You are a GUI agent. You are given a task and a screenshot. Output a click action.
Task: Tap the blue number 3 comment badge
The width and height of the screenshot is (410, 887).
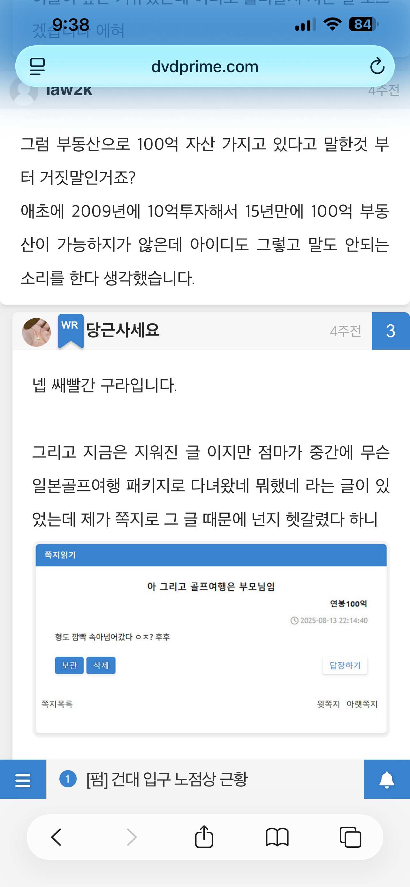pyautogui.click(x=391, y=331)
